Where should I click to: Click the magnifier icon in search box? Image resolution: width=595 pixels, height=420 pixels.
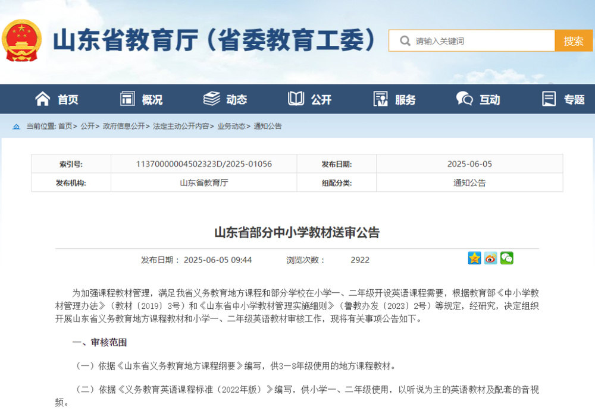pyautogui.click(x=405, y=41)
